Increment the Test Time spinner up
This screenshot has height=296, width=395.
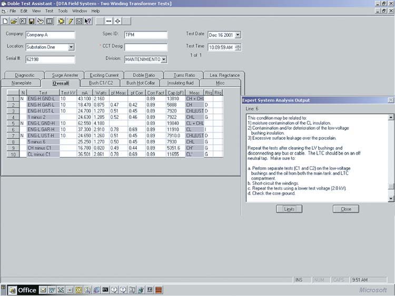pyautogui.click(x=238, y=45)
